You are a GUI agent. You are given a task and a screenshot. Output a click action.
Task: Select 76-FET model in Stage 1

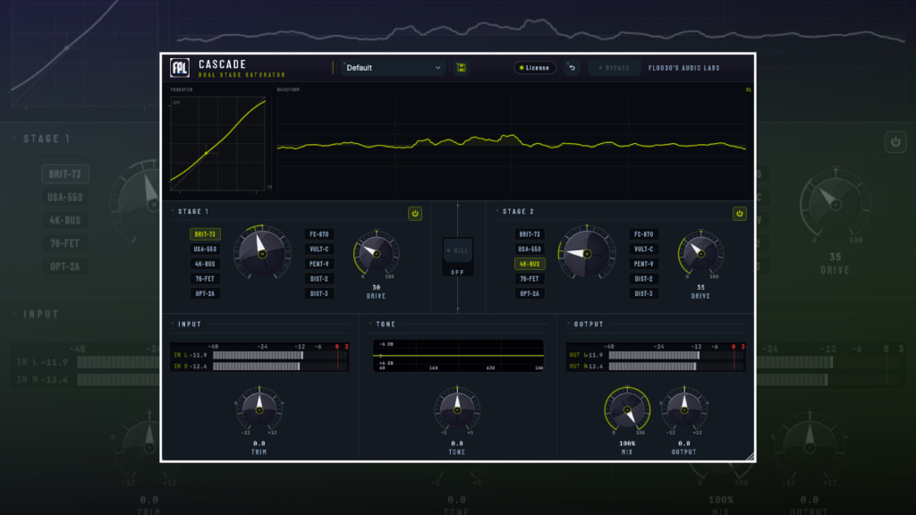[x=205, y=279]
